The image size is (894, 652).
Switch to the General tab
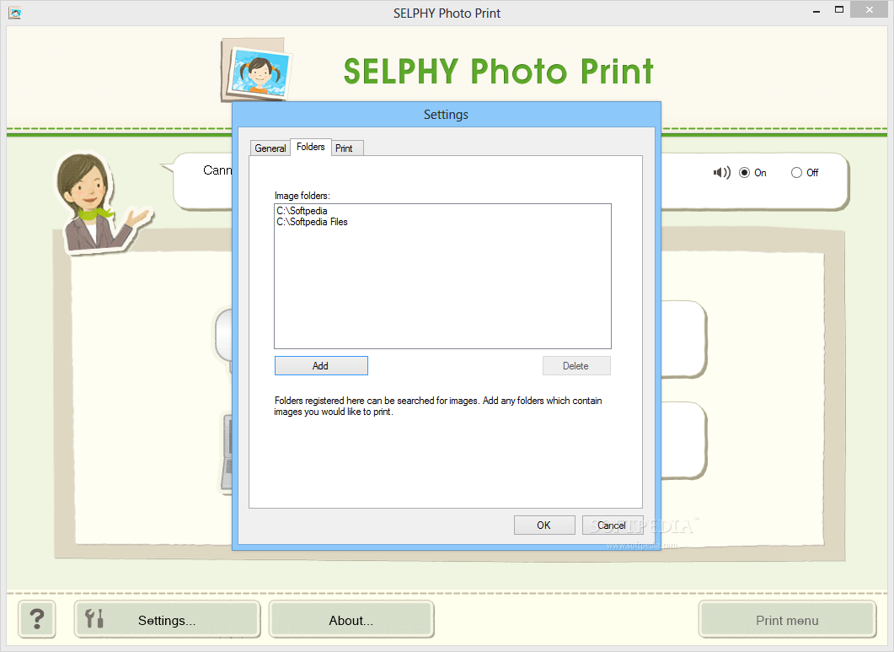[x=270, y=148]
